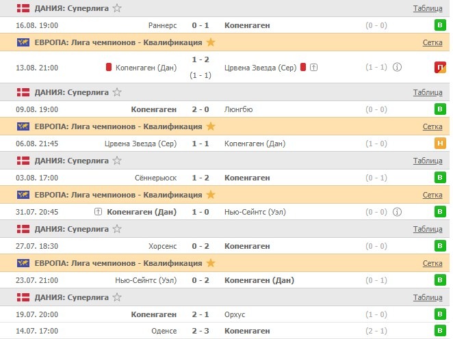Open Таблица link above Копенгаген – Орхус match

[x=428, y=297]
